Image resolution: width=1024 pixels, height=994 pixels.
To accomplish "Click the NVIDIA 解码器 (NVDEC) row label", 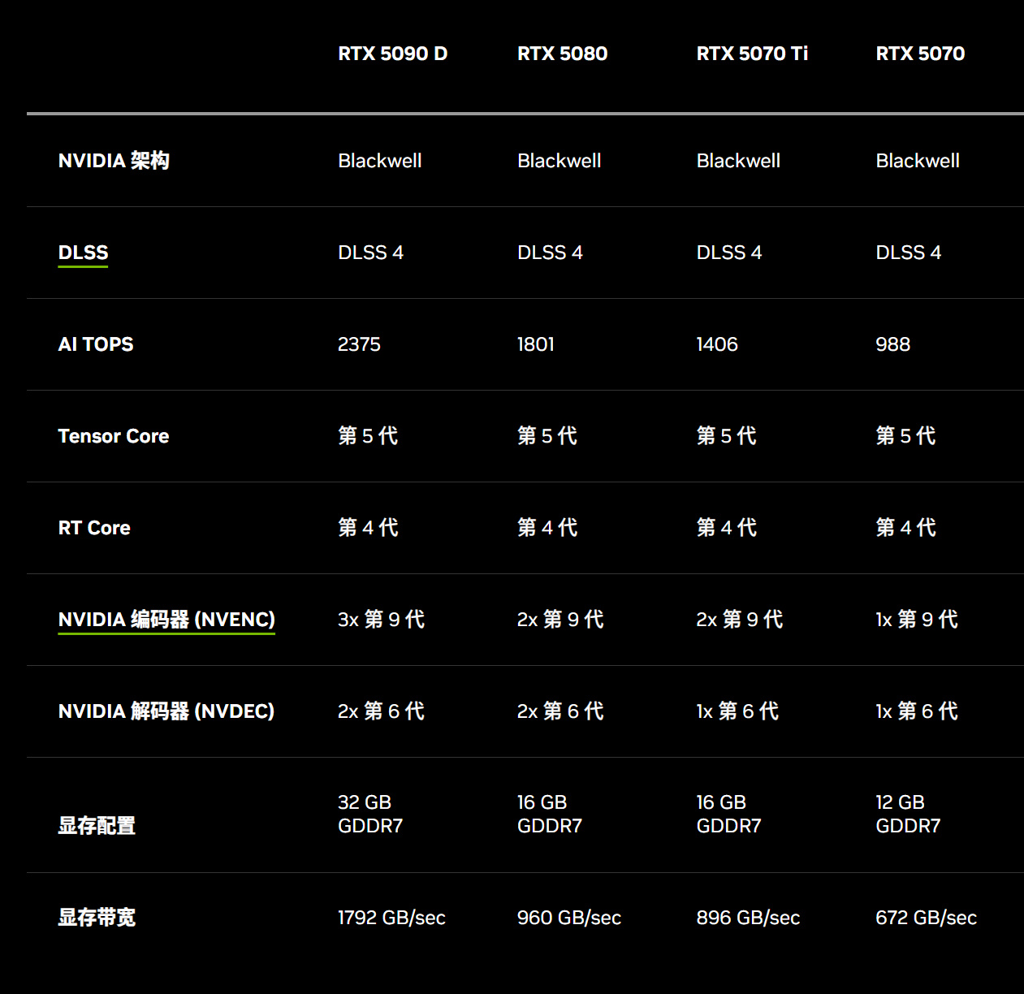I will point(166,711).
